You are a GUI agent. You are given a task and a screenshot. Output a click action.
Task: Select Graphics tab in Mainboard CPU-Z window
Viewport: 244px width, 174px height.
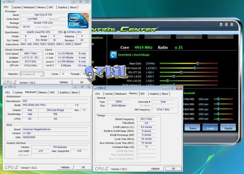coord(64,92)
